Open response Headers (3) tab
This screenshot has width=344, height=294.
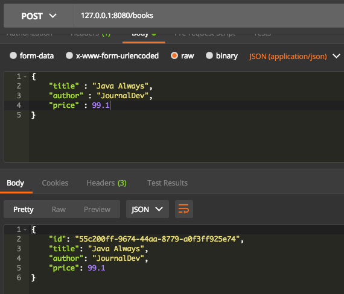click(x=106, y=183)
